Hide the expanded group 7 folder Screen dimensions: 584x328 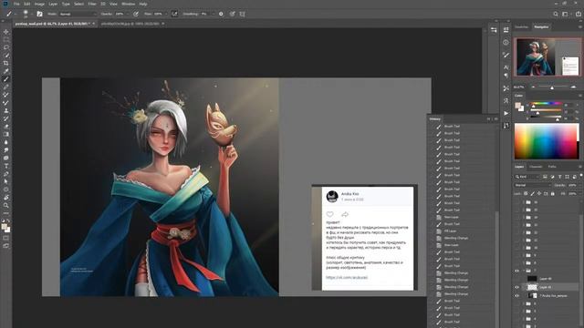pyautogui.click(x=517, y=271)
